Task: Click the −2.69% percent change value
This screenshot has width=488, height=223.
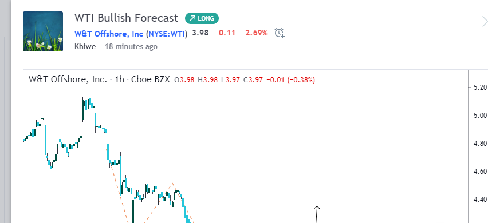Action: (x=254, y=33)
